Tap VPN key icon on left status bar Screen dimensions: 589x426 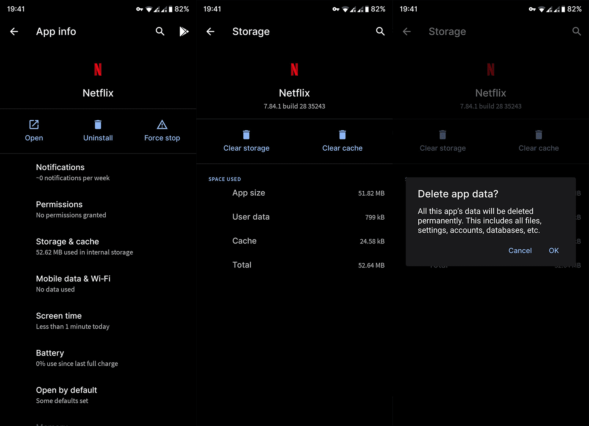click(140, 9)
